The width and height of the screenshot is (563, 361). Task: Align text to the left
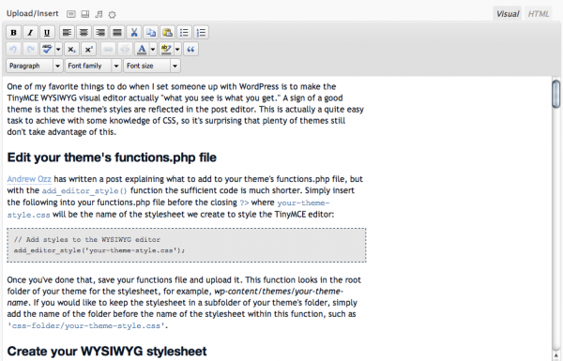click(67, 32)
